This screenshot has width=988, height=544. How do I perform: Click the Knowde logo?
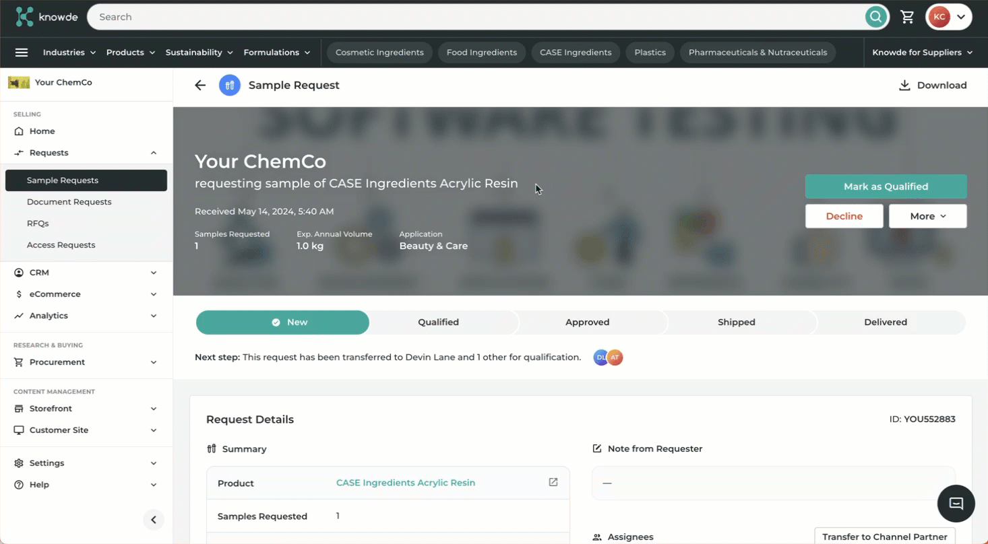[x=47, y=17]
